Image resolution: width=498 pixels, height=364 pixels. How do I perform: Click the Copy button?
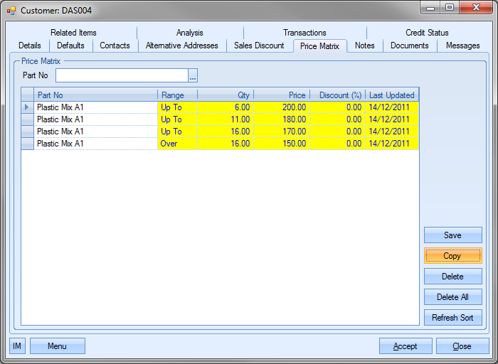click(x=452, y=256)
